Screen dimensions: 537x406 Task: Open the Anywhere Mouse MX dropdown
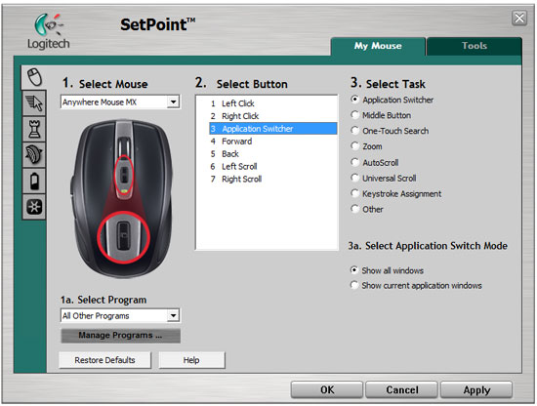tap(120, 102)
